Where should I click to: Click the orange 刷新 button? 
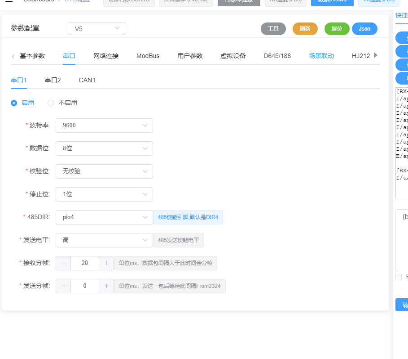[305, 28]
